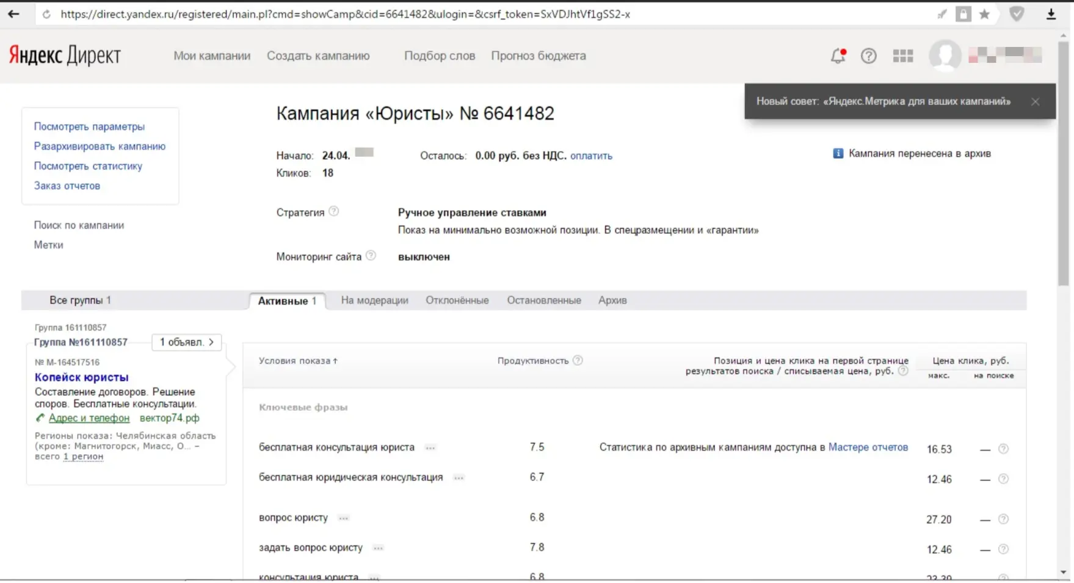Click the help icon next to Продуктивность
This screenshot has width=1074, height=583.
578,360
